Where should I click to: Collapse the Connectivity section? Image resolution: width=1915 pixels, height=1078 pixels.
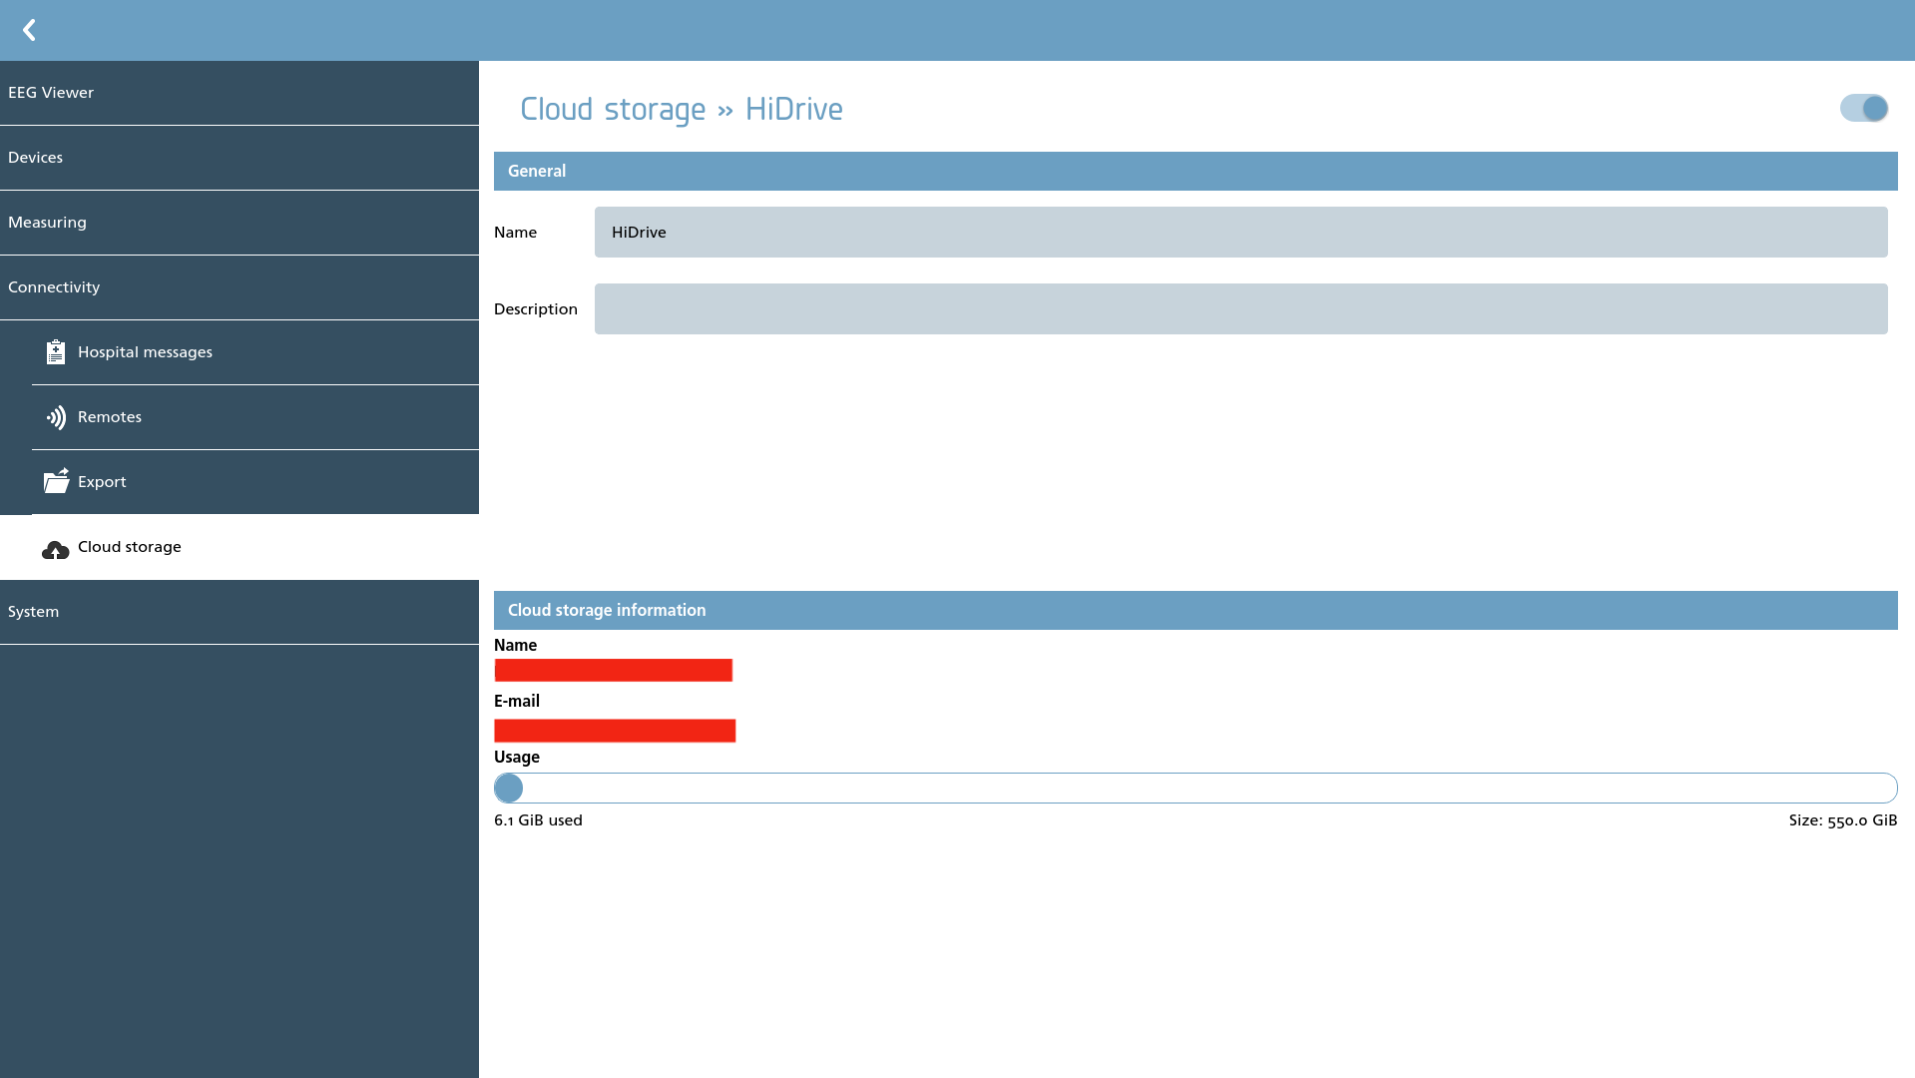point(239,287)
